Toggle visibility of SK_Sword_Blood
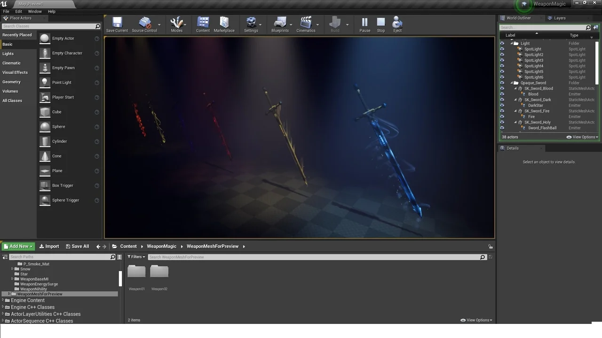The height and width of the screenshot is (338, 602). coord(502,88)
